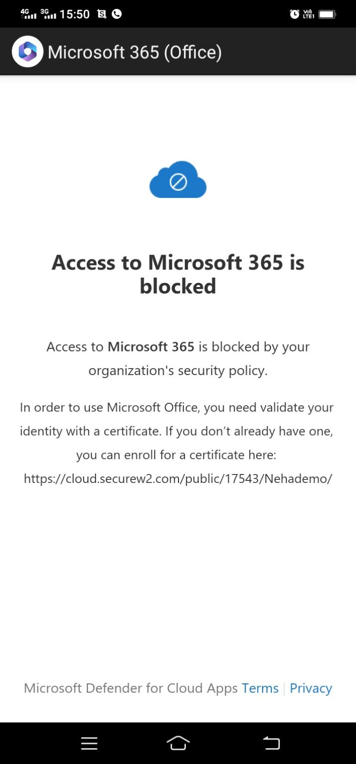The image size is (356, 764).
Task: Tap the Microsoft Defender for Cloud Apps label
Action: (x=130, y=688)
